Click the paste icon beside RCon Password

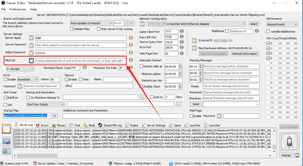coord(20,86)
